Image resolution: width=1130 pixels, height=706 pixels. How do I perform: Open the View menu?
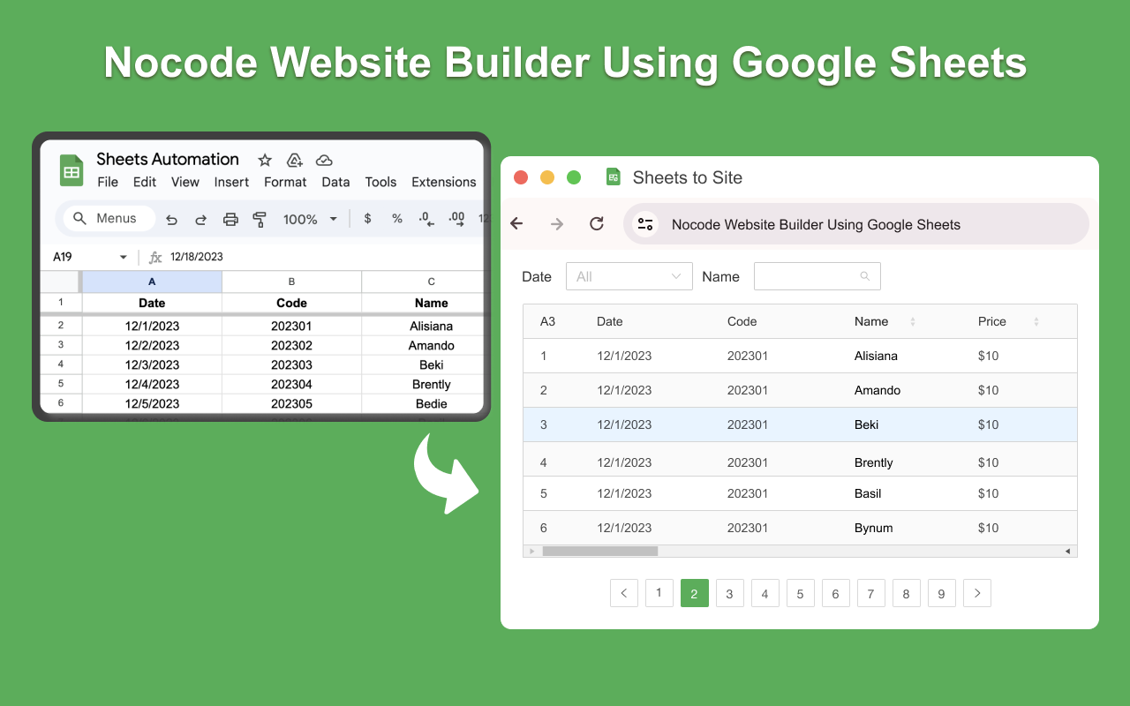[185, 182]
